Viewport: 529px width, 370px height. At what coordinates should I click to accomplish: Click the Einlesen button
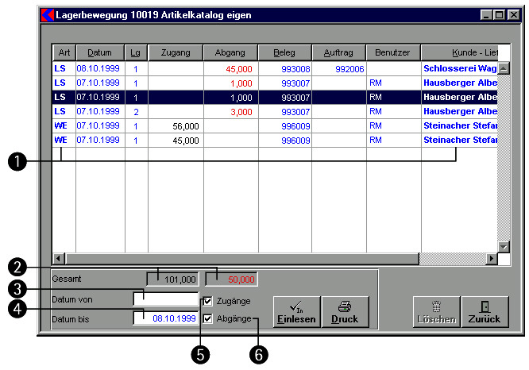[x=296, y=312]
